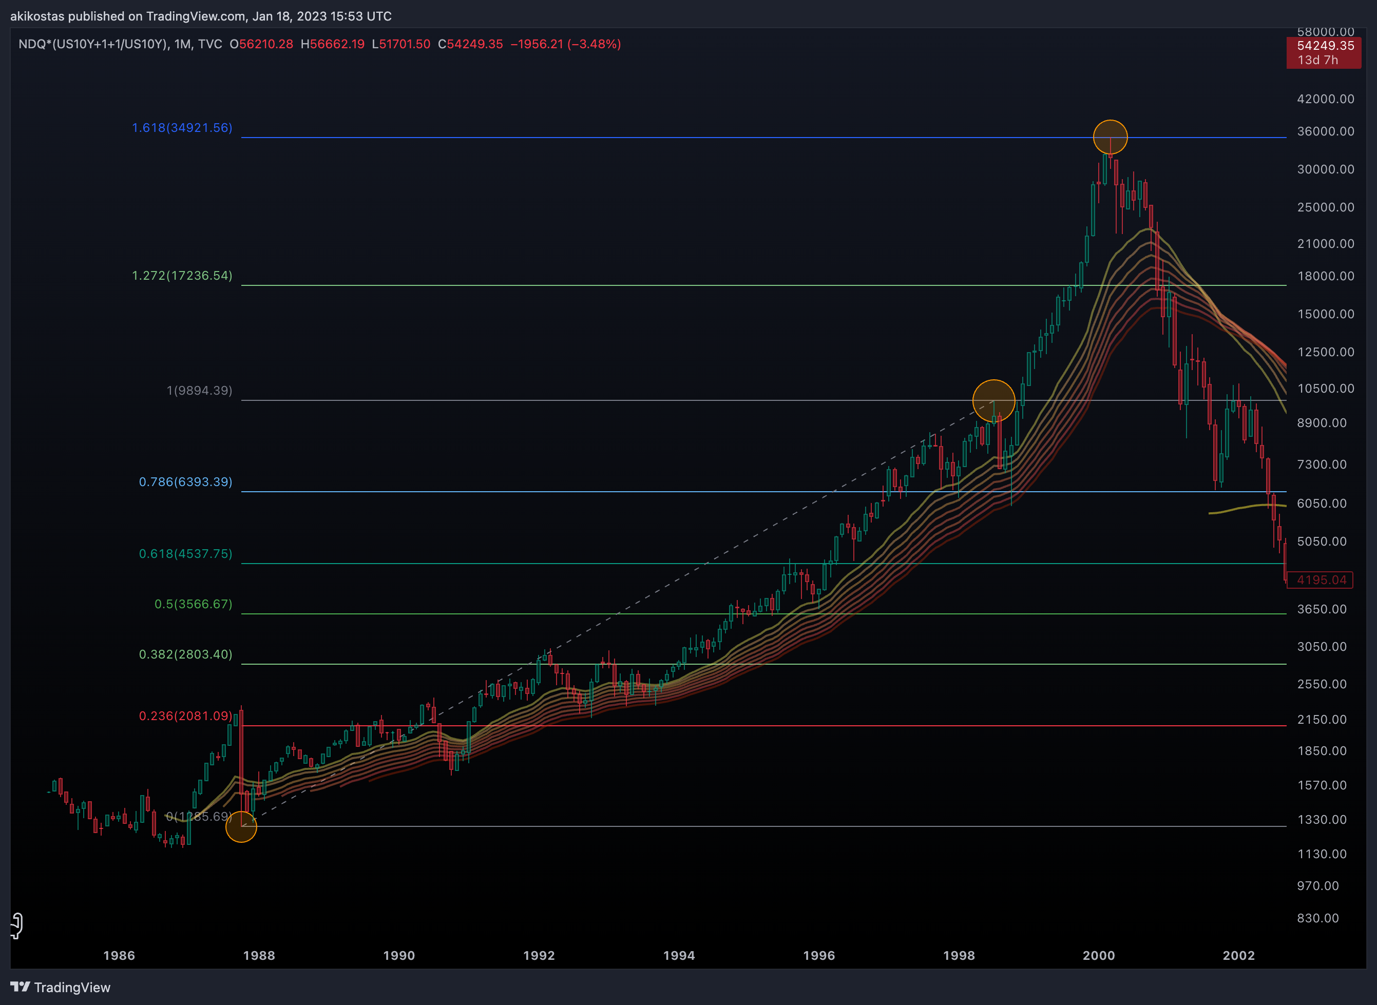Viewport: 1377px width, 1005px height.
Task: Select the 0.382(2803.40) Fibonacci label
Action: tap(185, 654)
